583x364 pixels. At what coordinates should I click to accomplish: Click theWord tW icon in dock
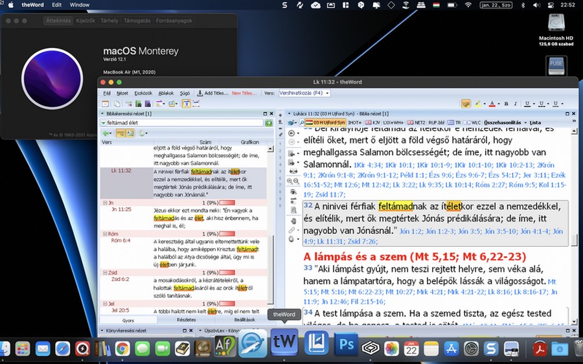(x=284, y=342)
